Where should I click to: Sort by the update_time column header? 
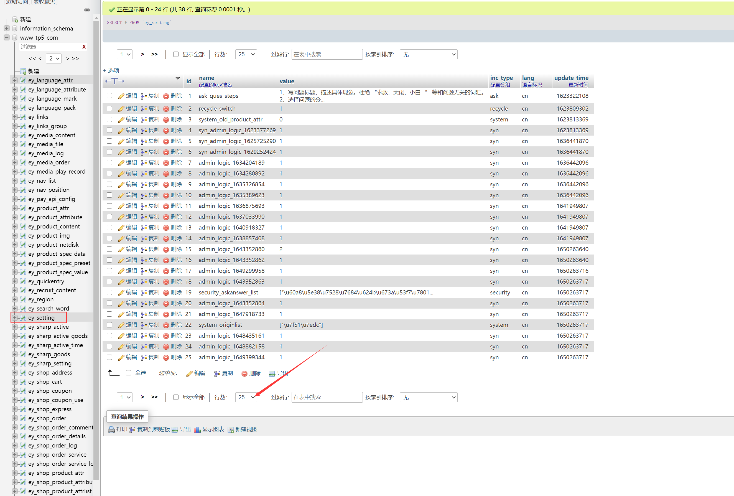coord(571,78)
